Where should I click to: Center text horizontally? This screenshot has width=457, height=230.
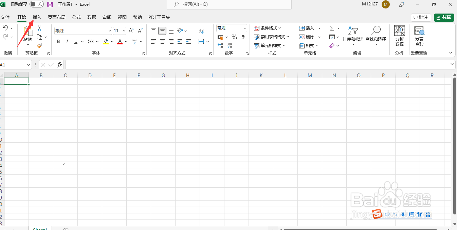(x=162, y=42)
